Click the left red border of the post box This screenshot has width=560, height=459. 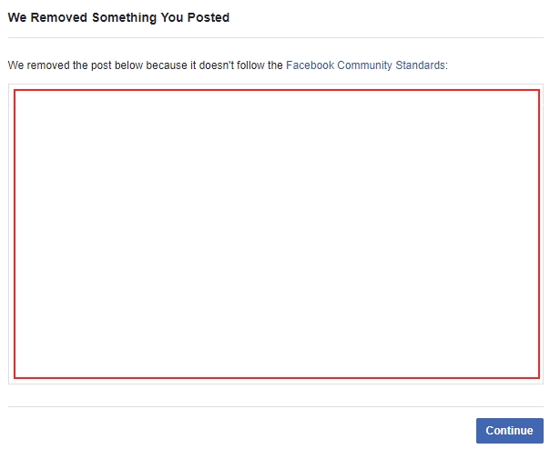tap(15, 234)
